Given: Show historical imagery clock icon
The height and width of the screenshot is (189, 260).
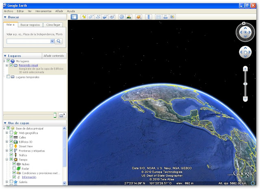Looking at the screenshot, I should 122,17.
